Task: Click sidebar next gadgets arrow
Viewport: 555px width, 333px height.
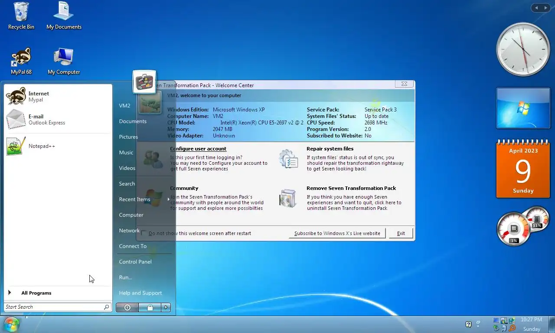Action: (x=545, y=8)
